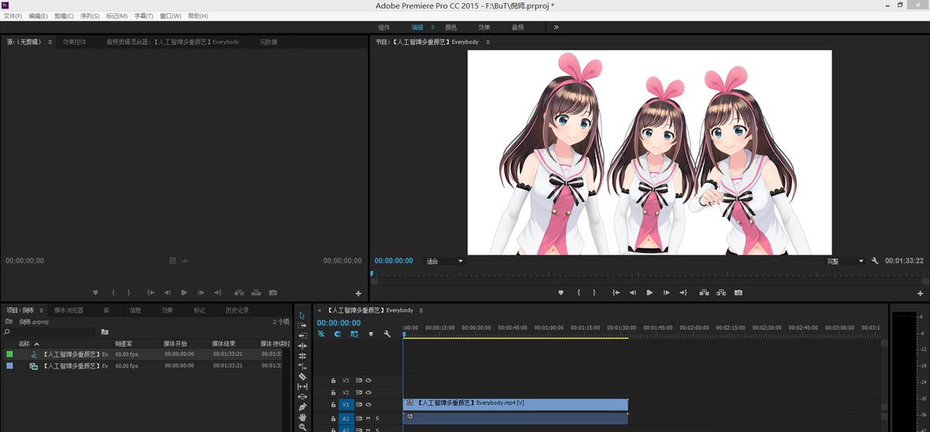Select the Everybody.mp4 video clip in timeline

[x=515, y=403]
